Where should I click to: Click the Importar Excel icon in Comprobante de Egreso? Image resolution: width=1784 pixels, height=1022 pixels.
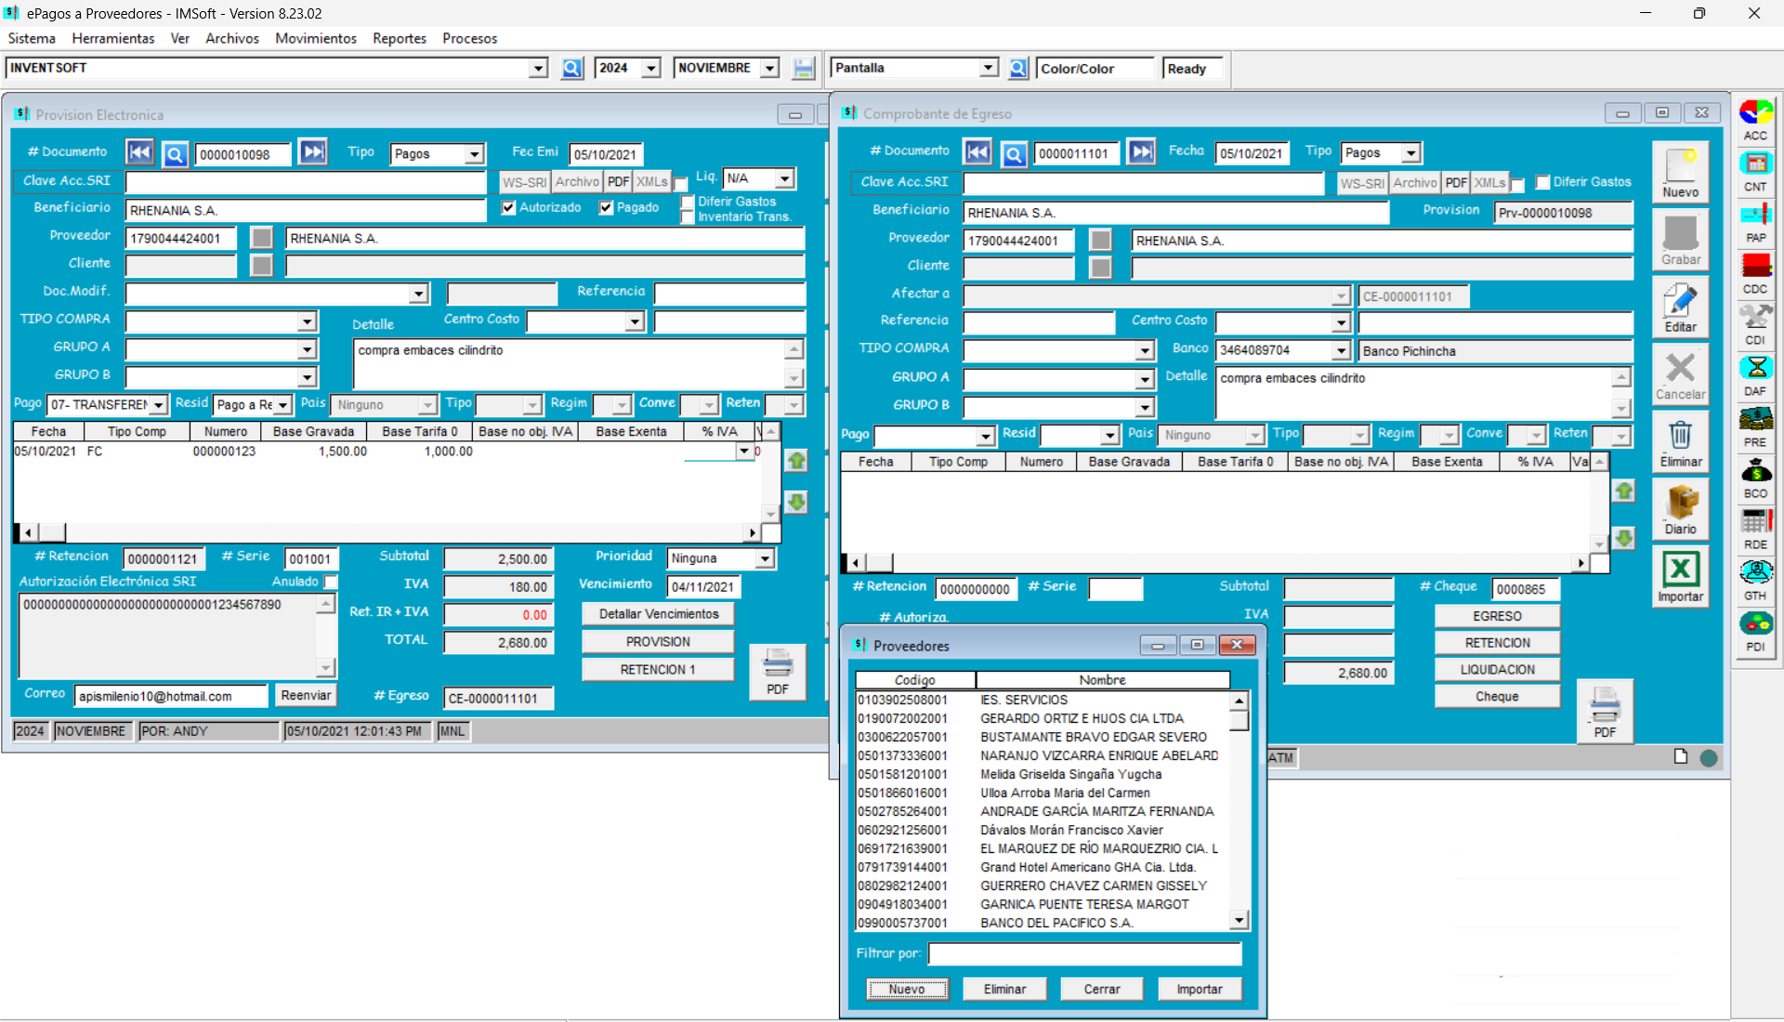pos(1680,573)
